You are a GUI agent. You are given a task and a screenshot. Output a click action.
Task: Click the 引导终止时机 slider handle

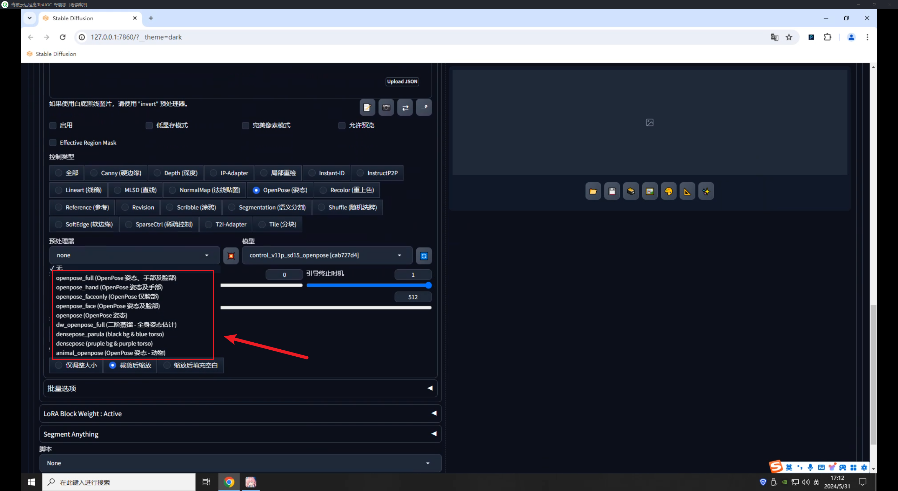[428, 285]
